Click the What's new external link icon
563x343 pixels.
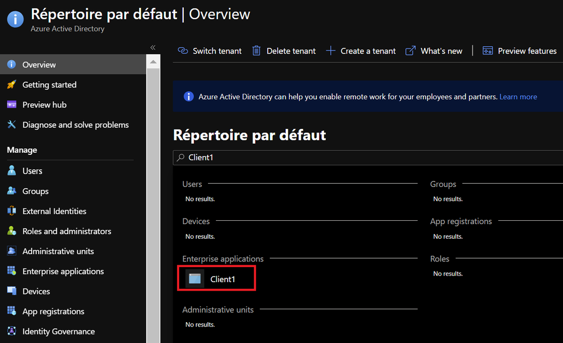pyautogui.click(x=410, y=51)
